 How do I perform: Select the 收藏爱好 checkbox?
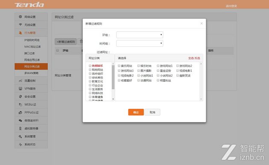(x=119, y=80)
